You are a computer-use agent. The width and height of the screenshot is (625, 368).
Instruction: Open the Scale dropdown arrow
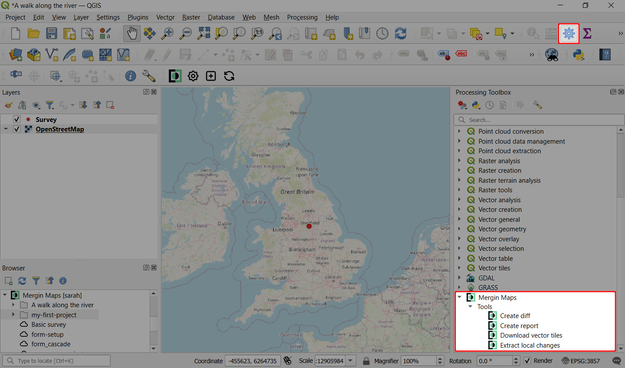pyautogui.click(x=351, y=361)
